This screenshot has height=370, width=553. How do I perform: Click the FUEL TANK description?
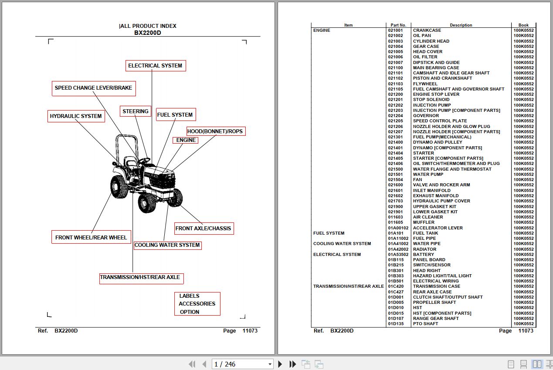coord(426,233)
